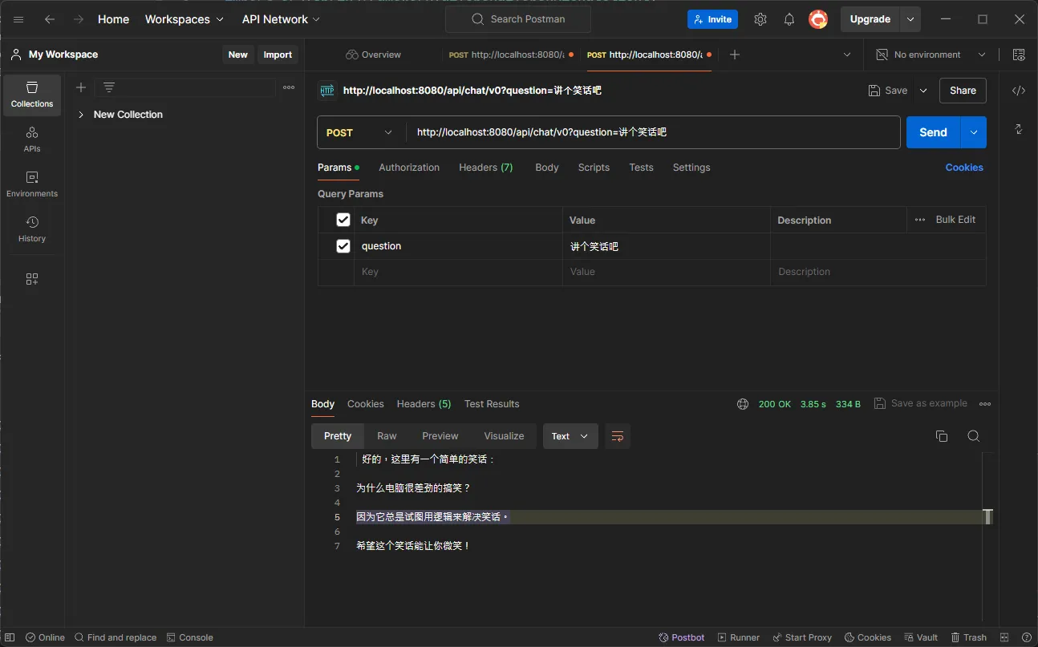The width and height of the screenshot is (1038, 647).
Task: Uncheck the question parameter checkbox
Action: [x=343, y=246]
